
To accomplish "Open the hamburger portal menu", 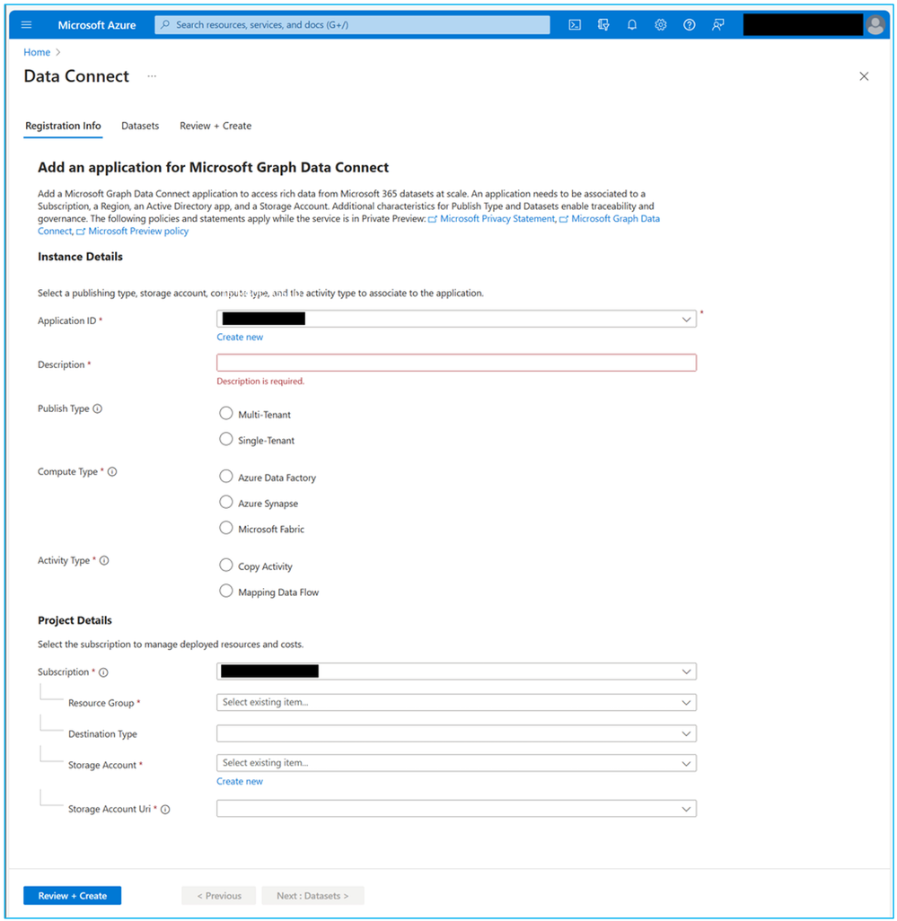I will coord(26,24).
